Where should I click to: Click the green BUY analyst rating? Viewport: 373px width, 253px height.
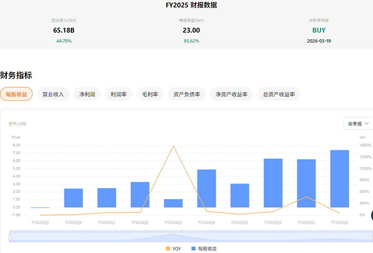click(x=319, y=30)
